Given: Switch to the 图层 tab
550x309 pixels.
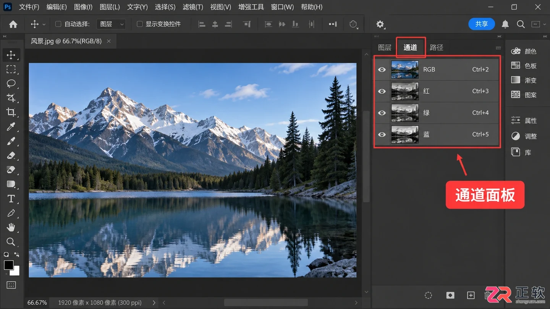Looking at the screenshot, I should click(x=385, y=48).
